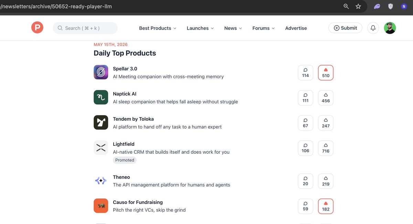Expand the Forums dropdown menu
The width and height of the screenshot is (413, 224).
point(264,28)
